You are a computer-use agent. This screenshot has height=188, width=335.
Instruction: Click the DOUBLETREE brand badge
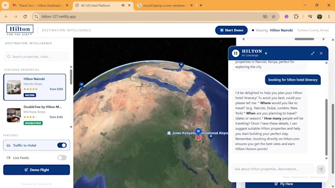coord(33,123)
